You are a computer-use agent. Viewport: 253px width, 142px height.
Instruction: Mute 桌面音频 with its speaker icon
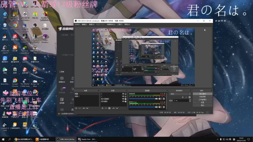[x=160, y=99]
